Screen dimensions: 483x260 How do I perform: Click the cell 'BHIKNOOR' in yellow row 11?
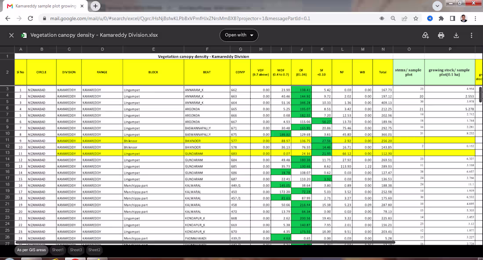coord(207,141)
